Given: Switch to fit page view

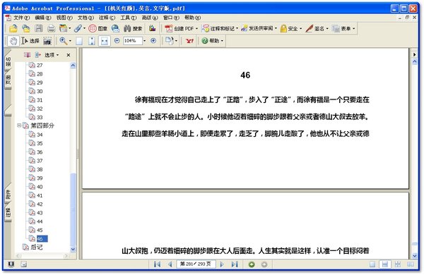Looking at the screenshot, I should pyautogui.click(x=92, y=41).
